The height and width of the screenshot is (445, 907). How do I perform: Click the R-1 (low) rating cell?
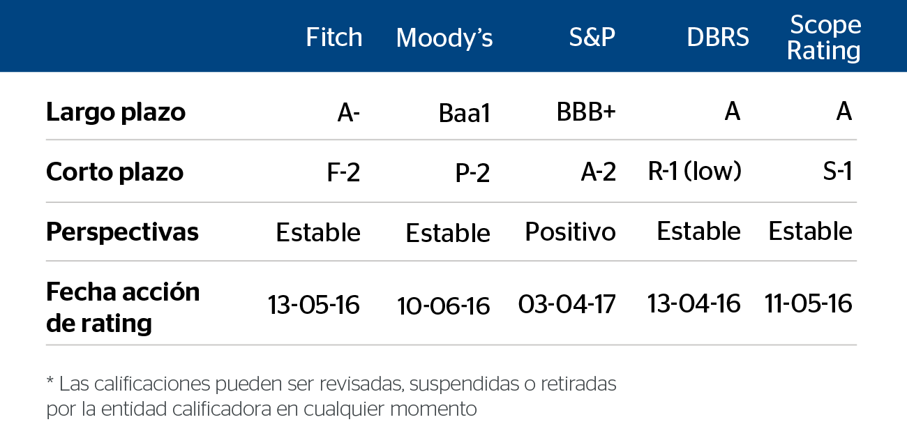(x=695, y=172)
